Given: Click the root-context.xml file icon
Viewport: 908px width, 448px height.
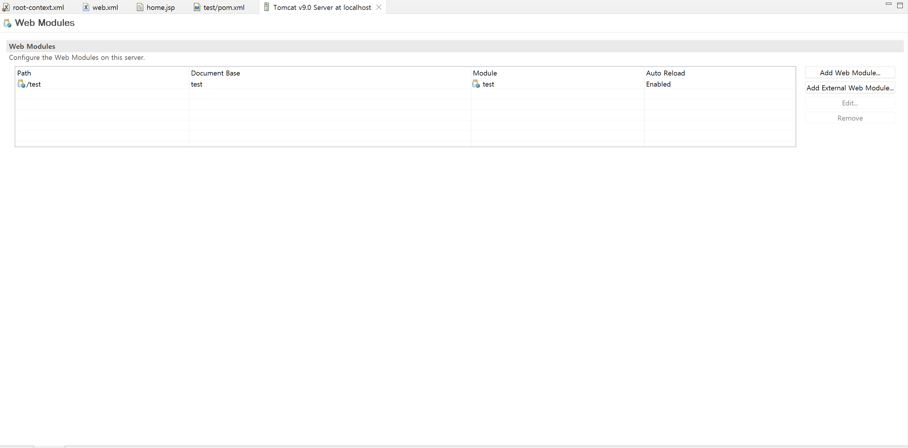Looking at the screenshot, I should (6, 7).
